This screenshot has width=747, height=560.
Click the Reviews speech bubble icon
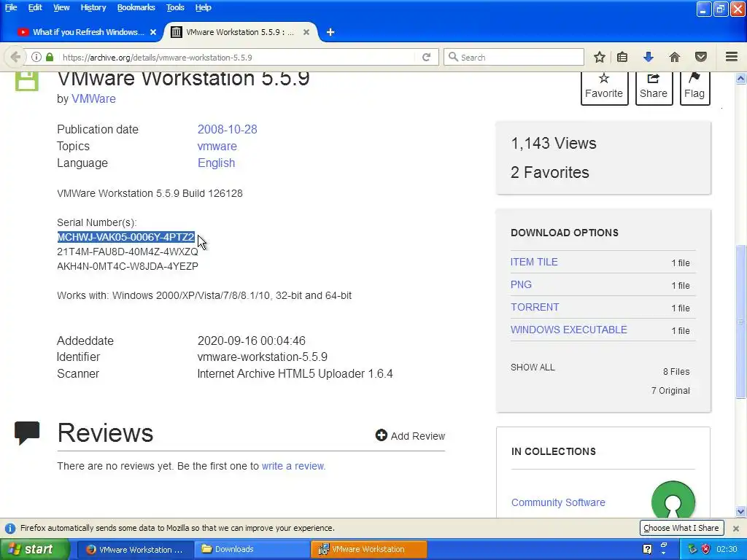click(27, 433)
